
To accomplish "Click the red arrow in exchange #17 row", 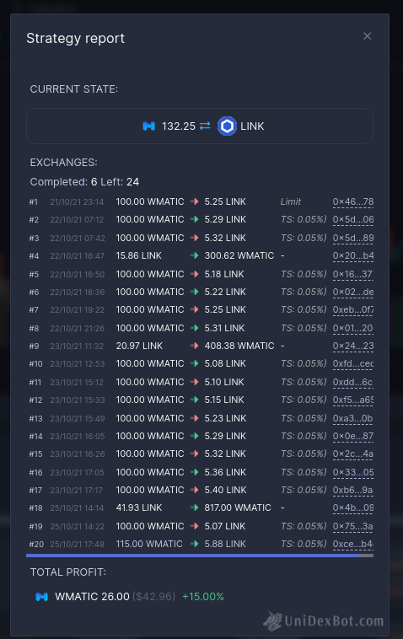I will 195,490.
